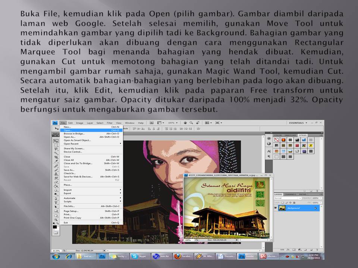Expand the Open Recent submenu

[92, 144]
